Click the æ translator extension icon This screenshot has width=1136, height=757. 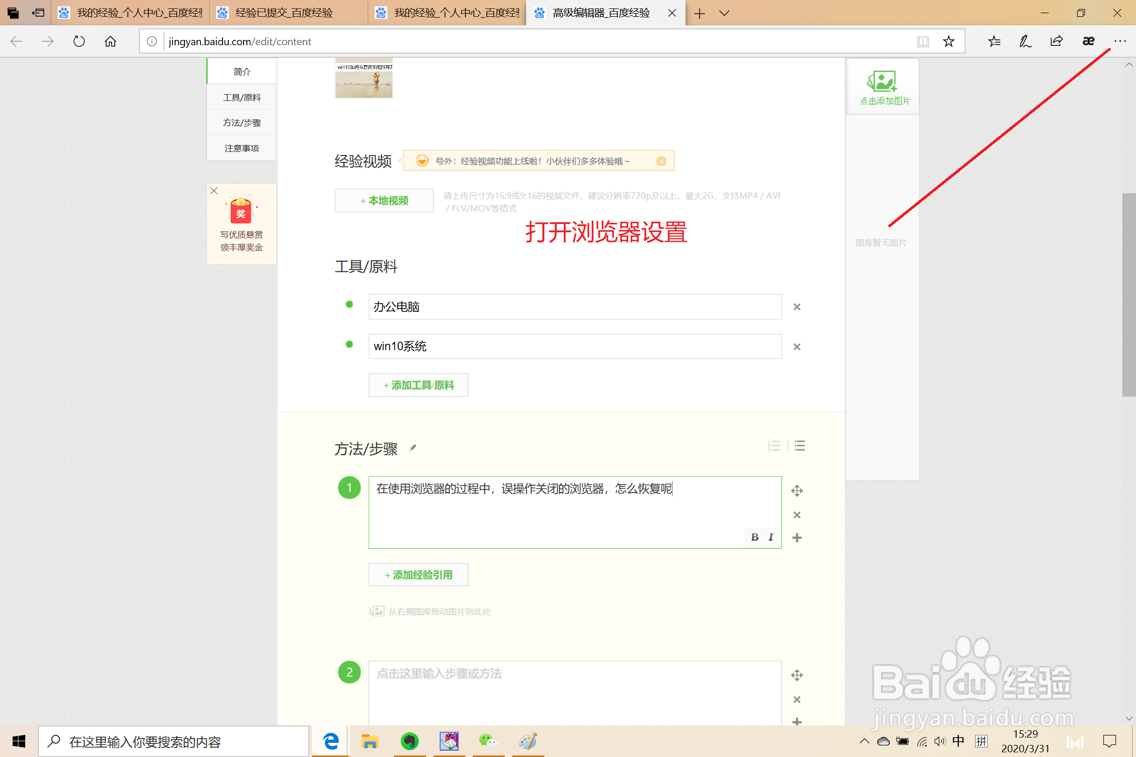(1088, 41)
